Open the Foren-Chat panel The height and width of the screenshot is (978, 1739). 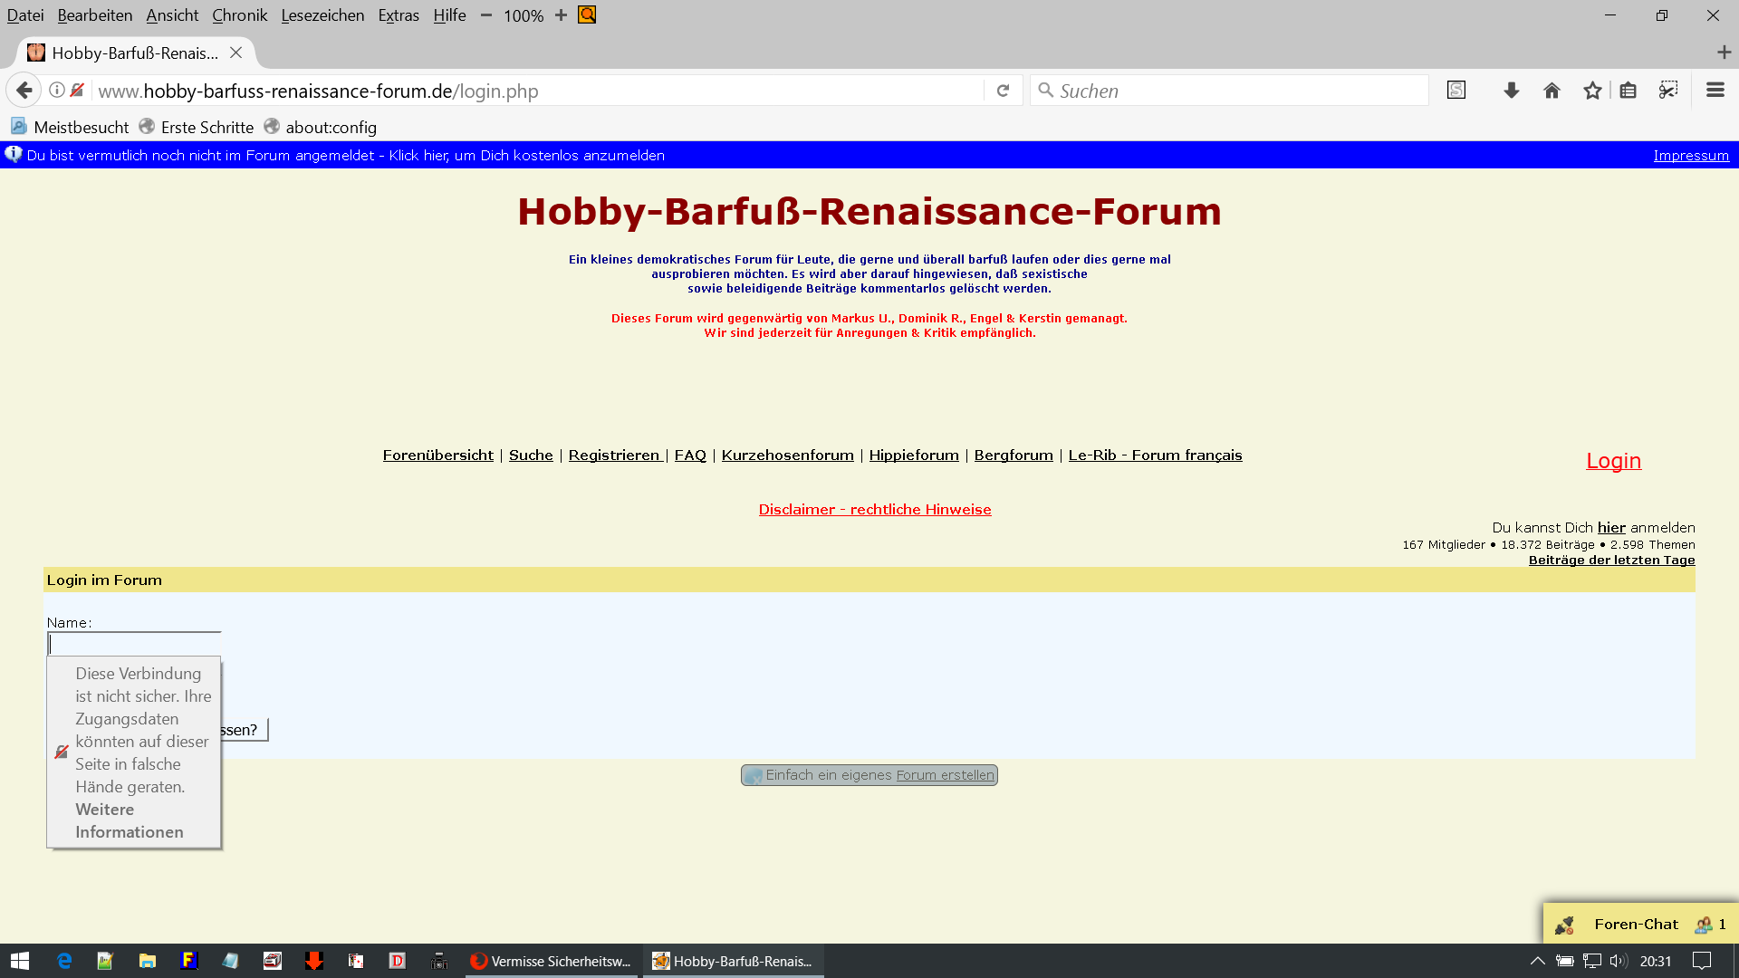(x=1636, y=924)
